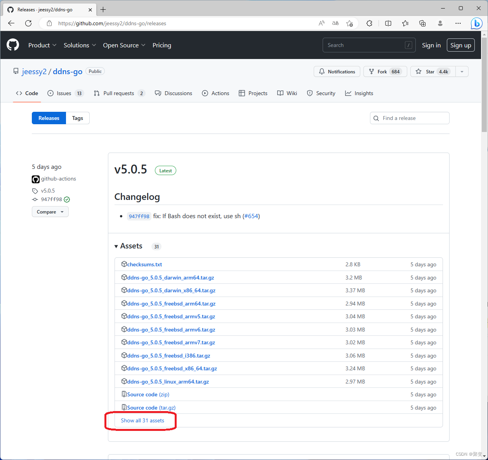
Task: Add page to favorites star icon
Action: coord(349,23)
